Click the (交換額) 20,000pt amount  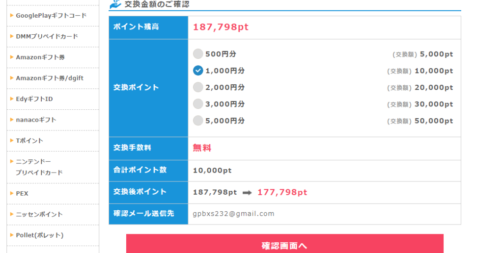pos(420,87)
